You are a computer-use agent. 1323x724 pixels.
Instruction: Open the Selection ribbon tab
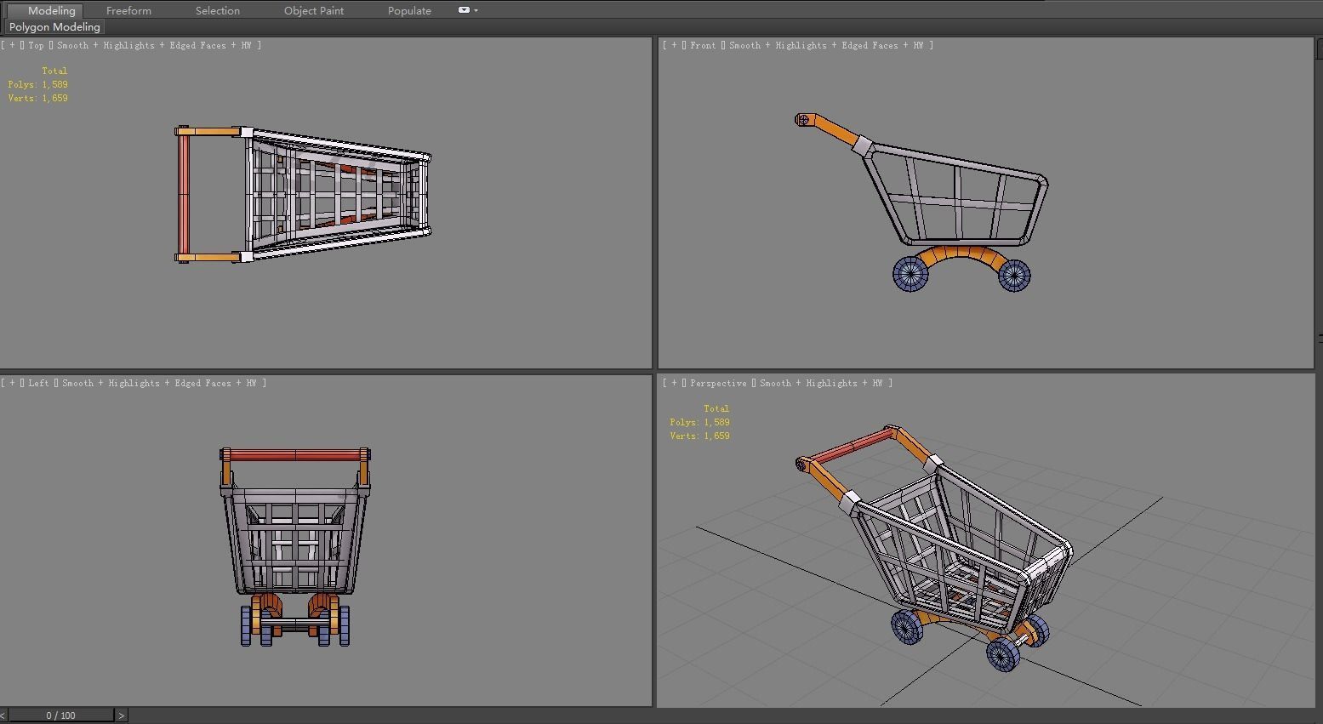tap(217, 10)
